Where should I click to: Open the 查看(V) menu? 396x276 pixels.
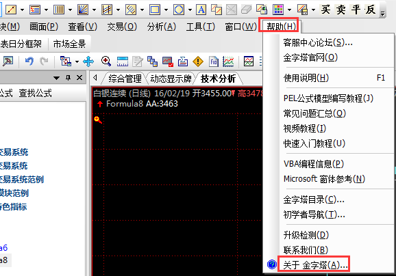click(83, 27)
